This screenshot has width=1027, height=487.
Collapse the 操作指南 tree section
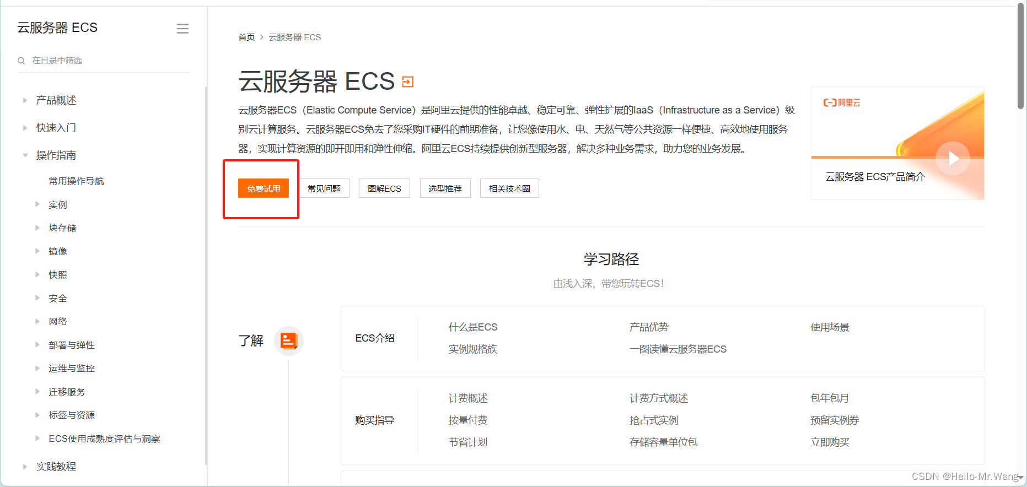(25, 155)
